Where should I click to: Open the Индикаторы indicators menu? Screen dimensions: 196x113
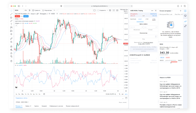coord(47,10)
